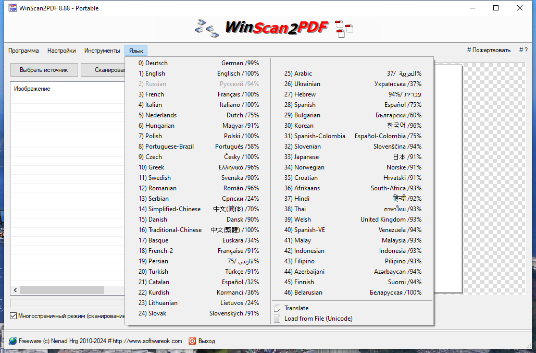
Task: Choose the 9) Czech language
Action: [198, 157]
